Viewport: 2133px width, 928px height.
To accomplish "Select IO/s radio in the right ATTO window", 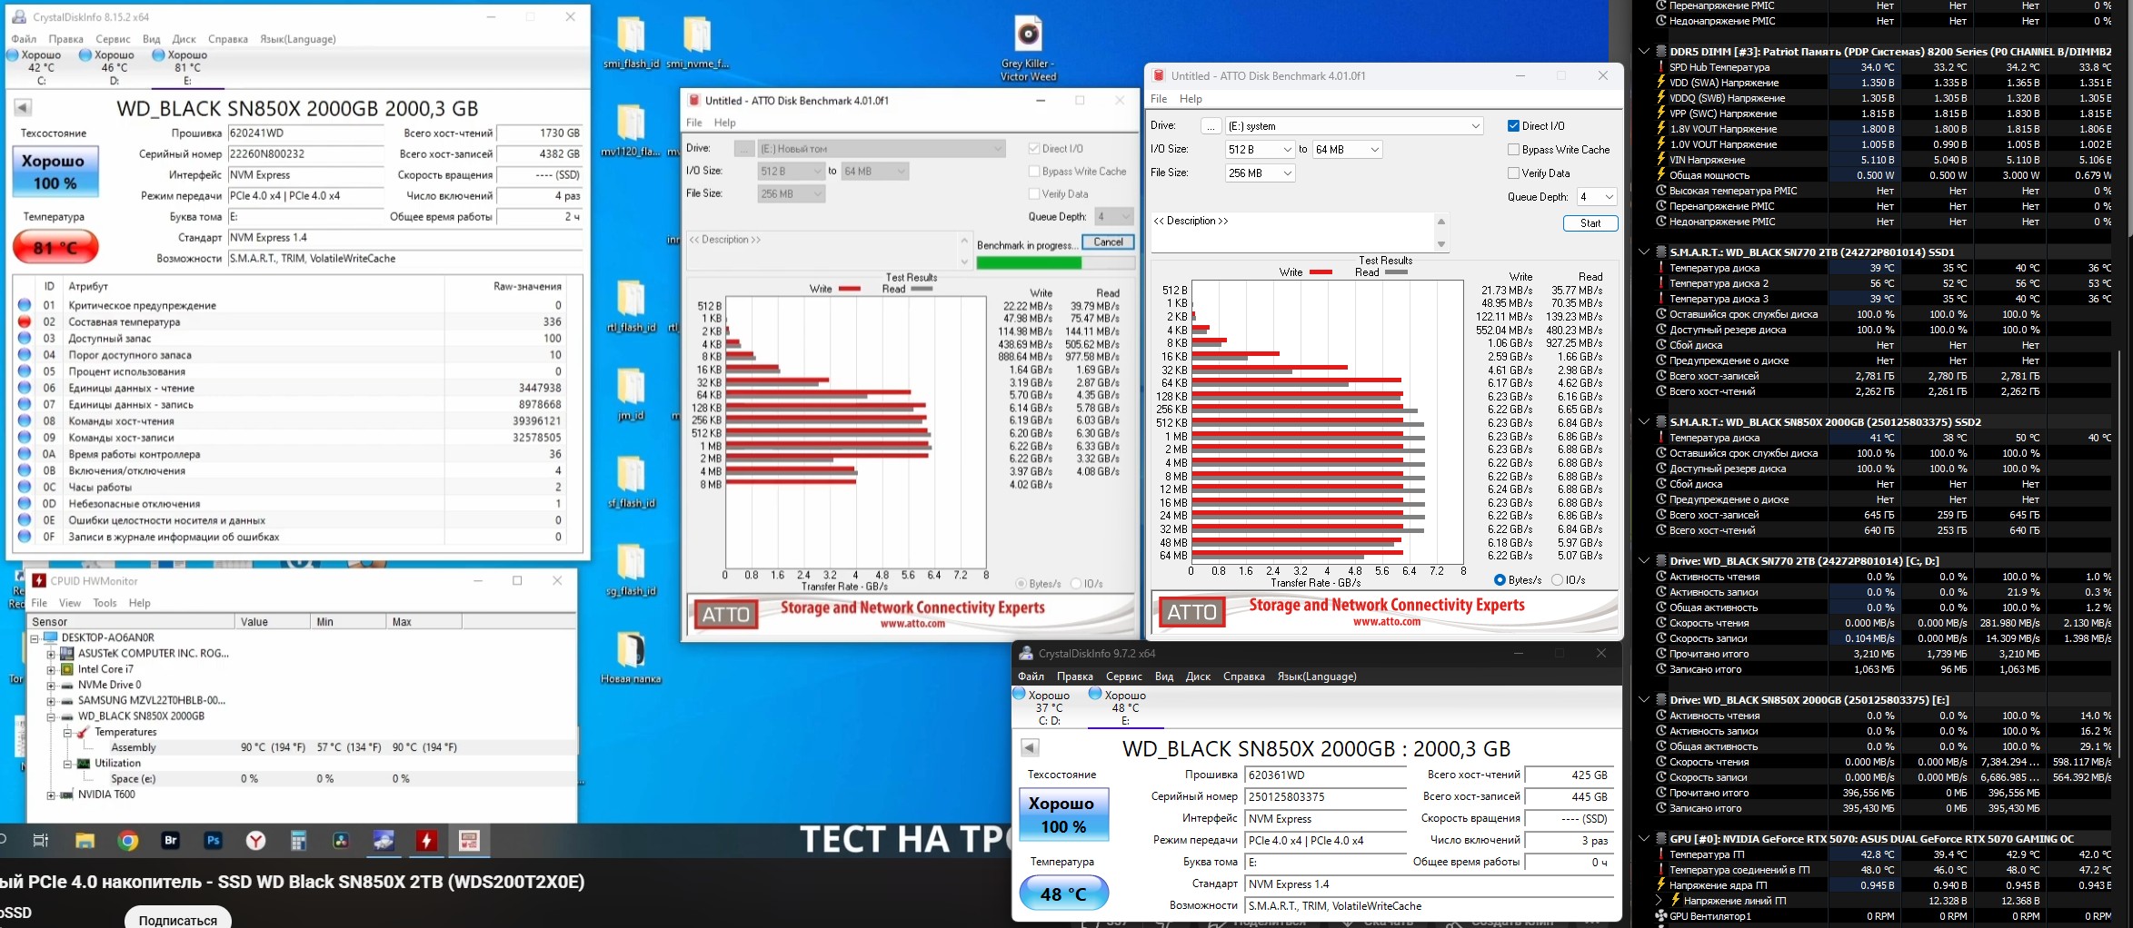I will [1558, 580].
